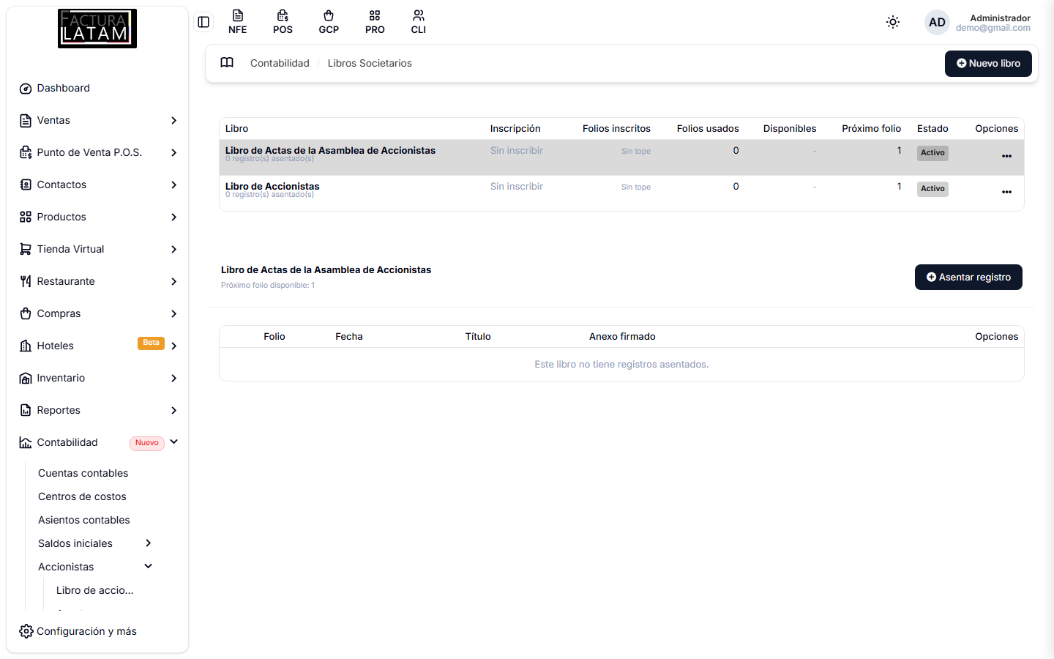Click the Compras bag icon
Screen dimensions: 1054x659
26,313
